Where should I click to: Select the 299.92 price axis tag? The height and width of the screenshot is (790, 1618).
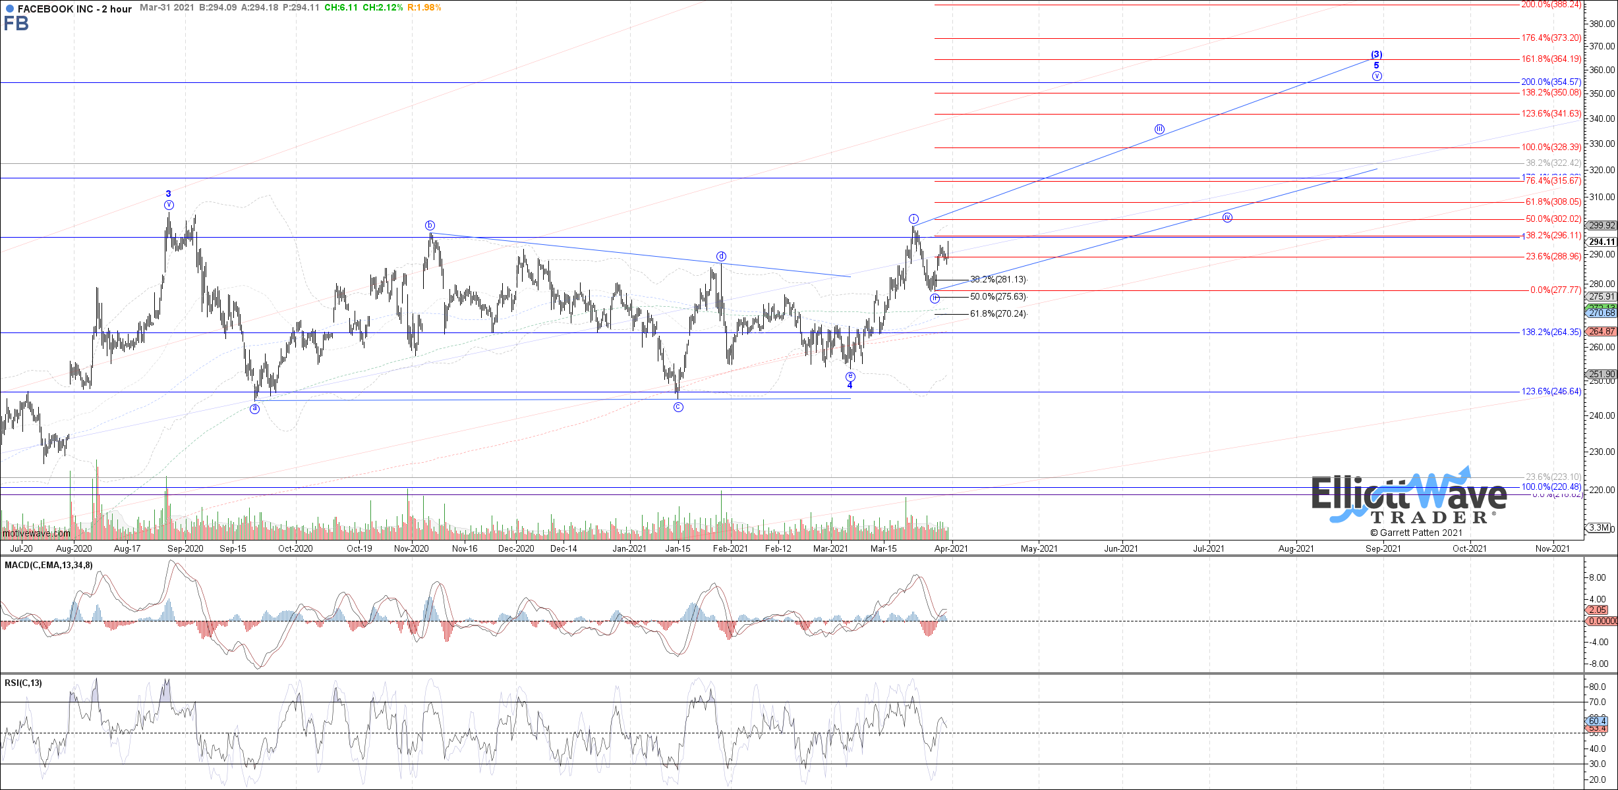(x=1602, y=225)
